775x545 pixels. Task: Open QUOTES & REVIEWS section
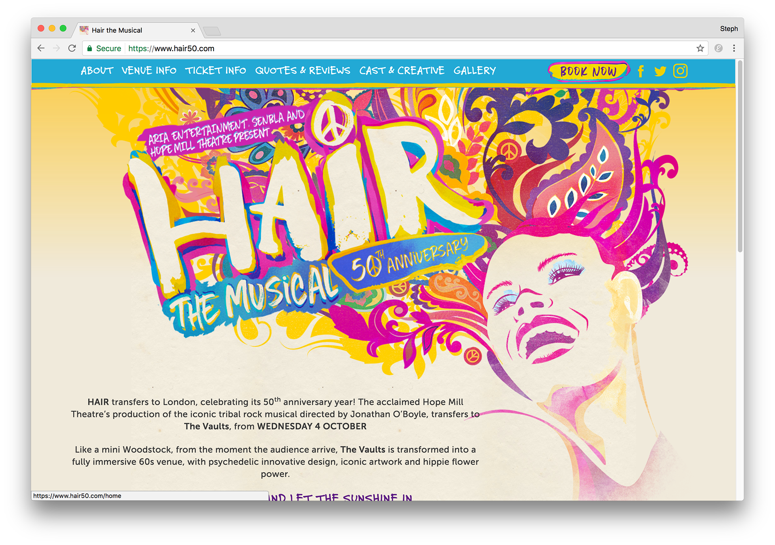pos(303,71)
